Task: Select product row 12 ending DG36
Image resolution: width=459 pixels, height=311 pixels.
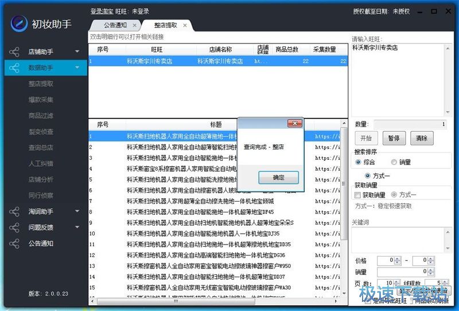Action: tap(215, 255)
